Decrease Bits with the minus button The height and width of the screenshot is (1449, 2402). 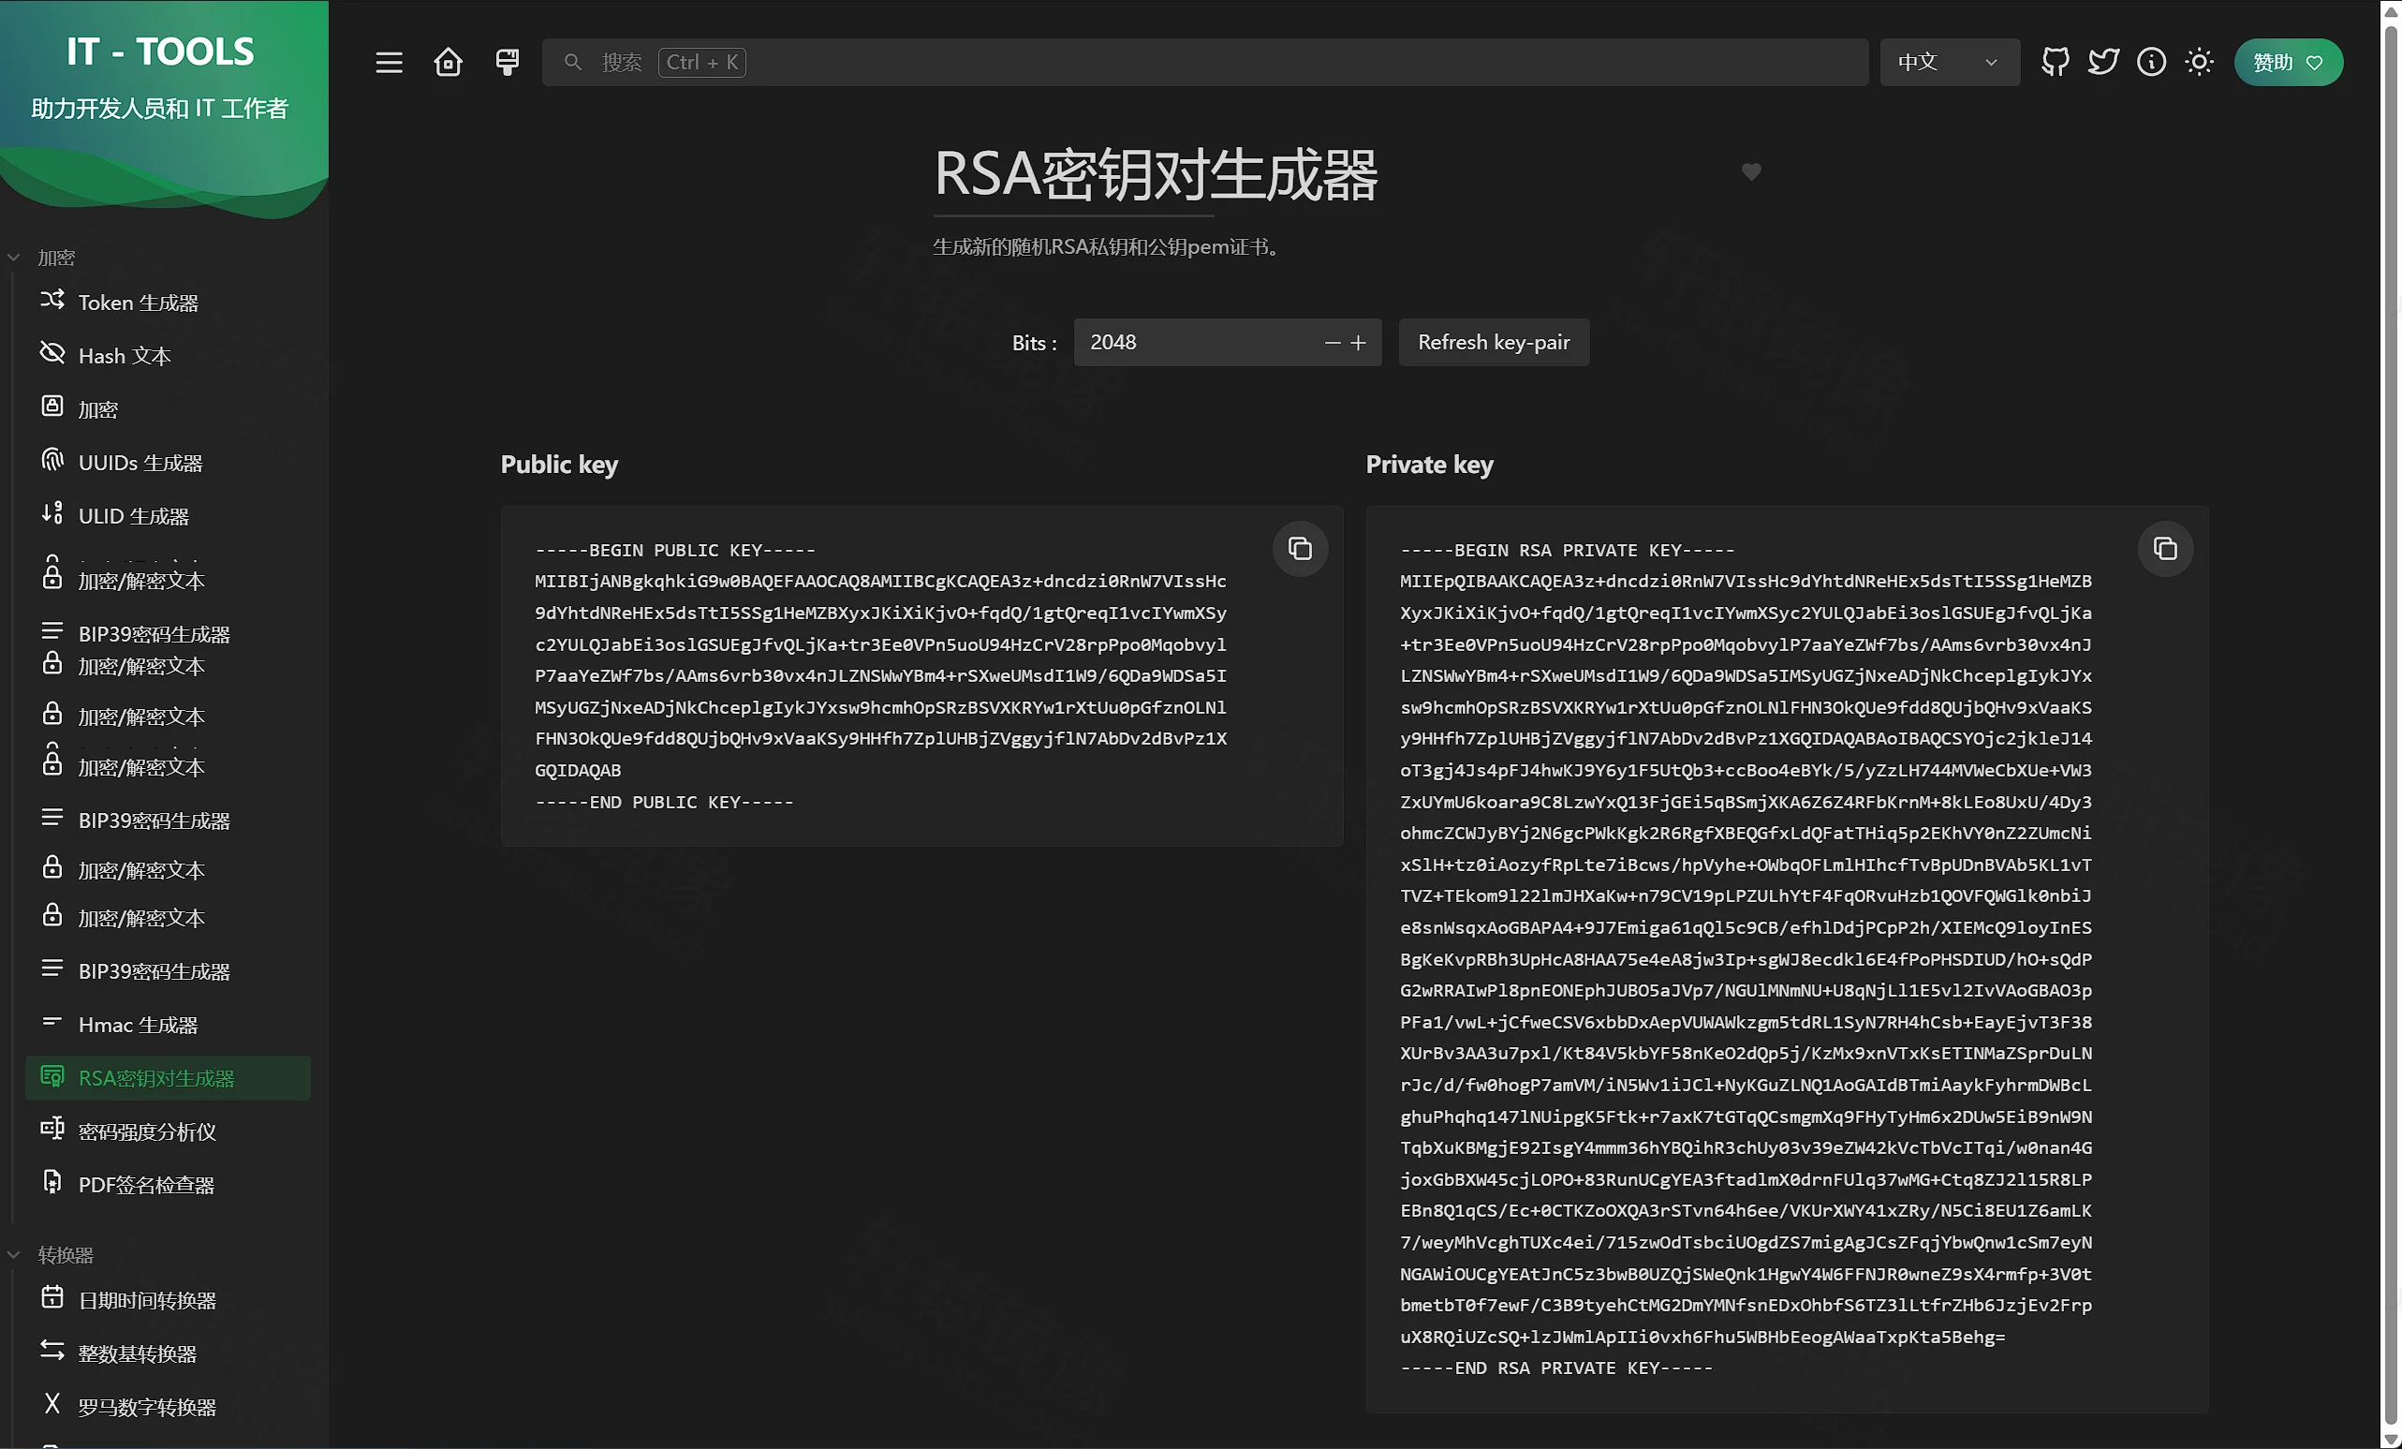point(1333,342)
